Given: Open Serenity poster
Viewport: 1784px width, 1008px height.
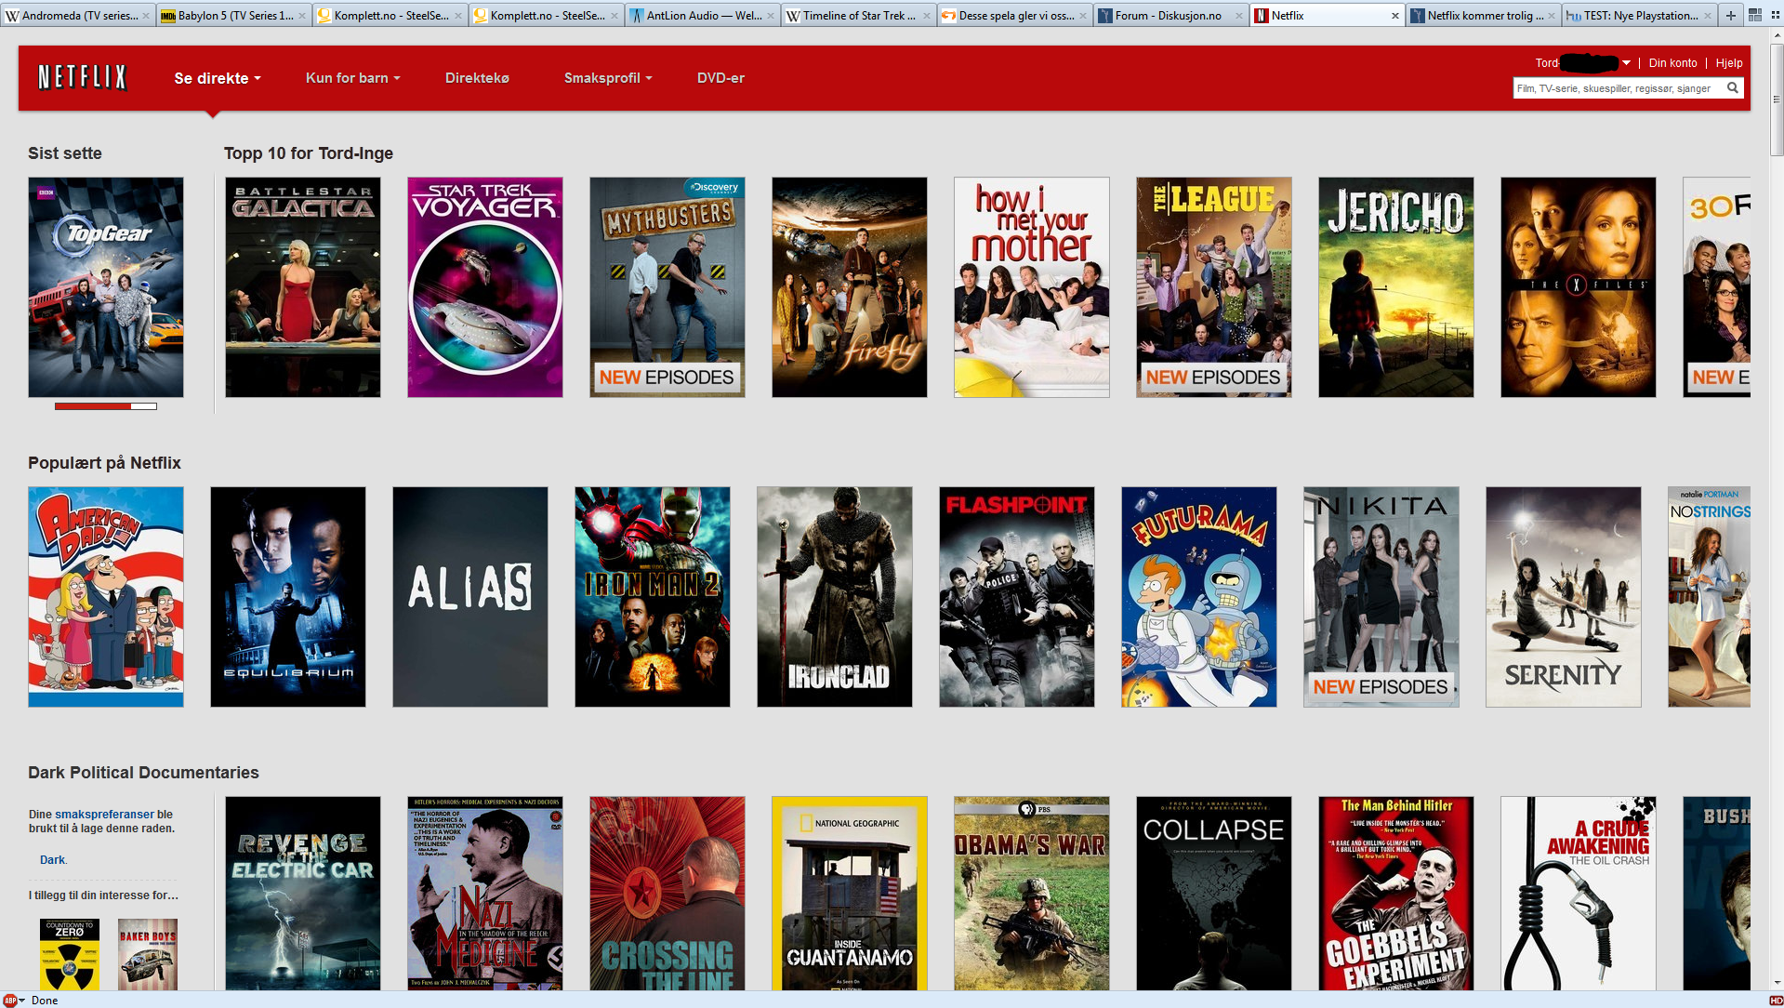Looking at the screenshot, I should click(1564, 597).
